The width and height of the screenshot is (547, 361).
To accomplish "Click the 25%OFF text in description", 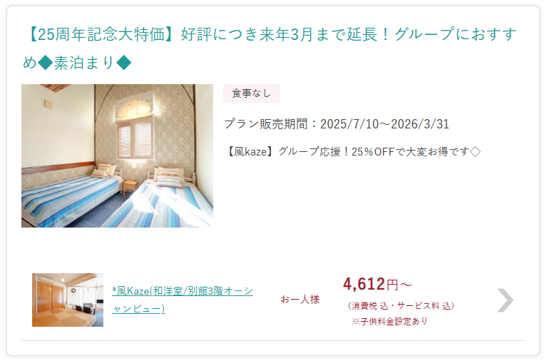I will (x=373, y=151).
